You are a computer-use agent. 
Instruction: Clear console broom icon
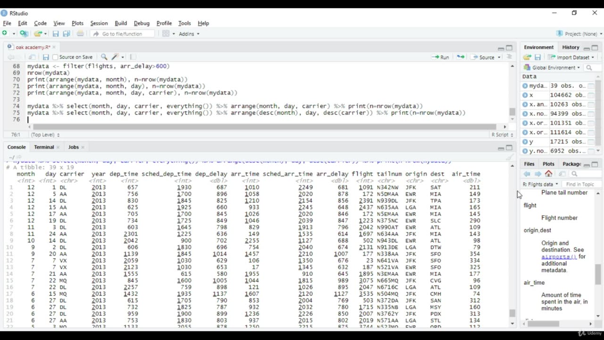(509, 157)
